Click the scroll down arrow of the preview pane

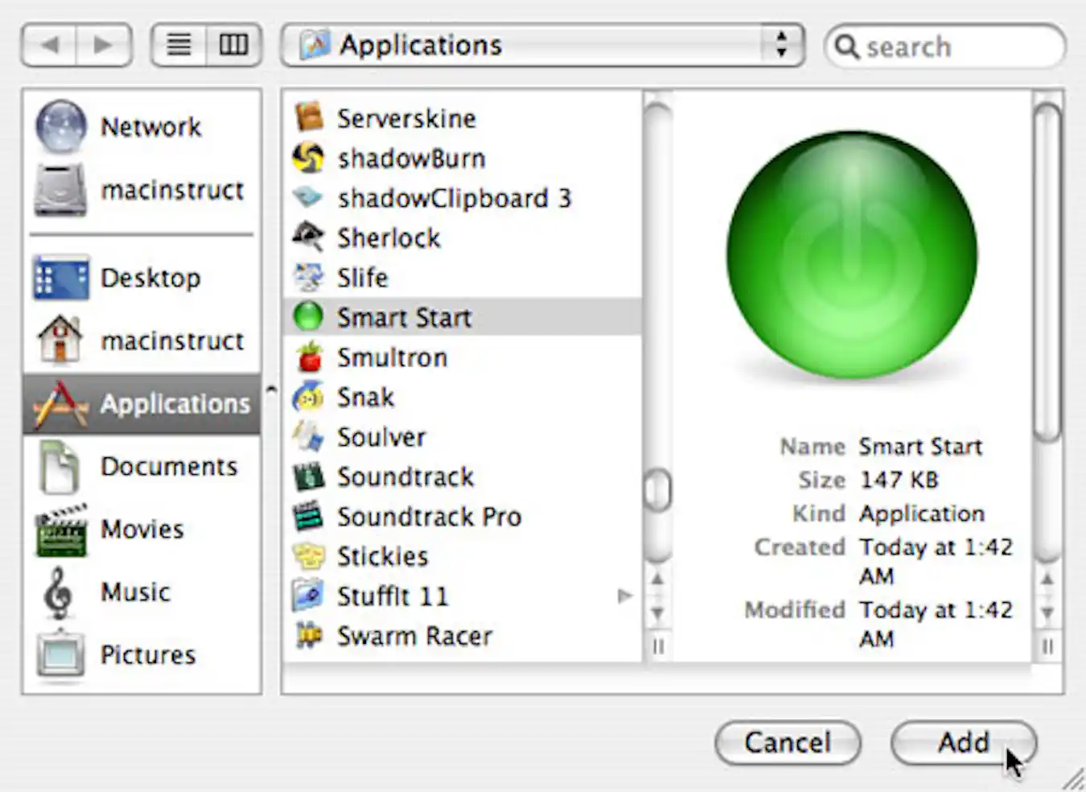coord(1047,613)
